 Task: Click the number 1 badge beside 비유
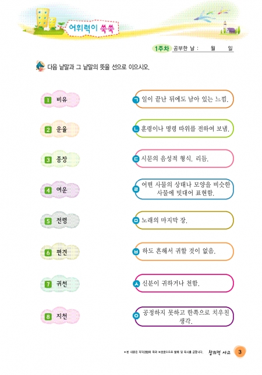48,100
